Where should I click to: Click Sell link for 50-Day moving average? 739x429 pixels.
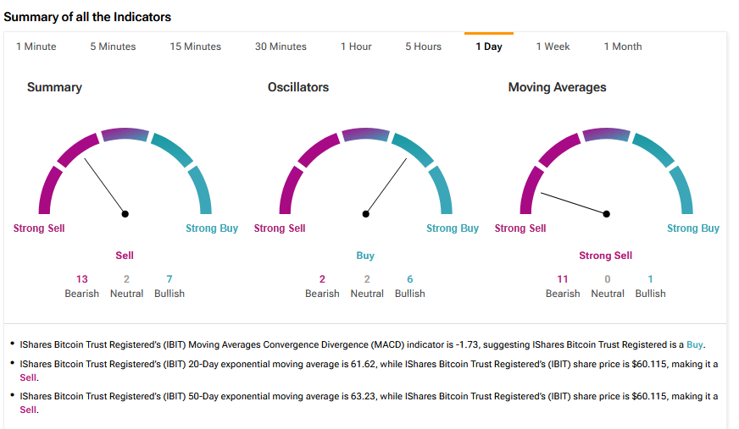(28, 410)
